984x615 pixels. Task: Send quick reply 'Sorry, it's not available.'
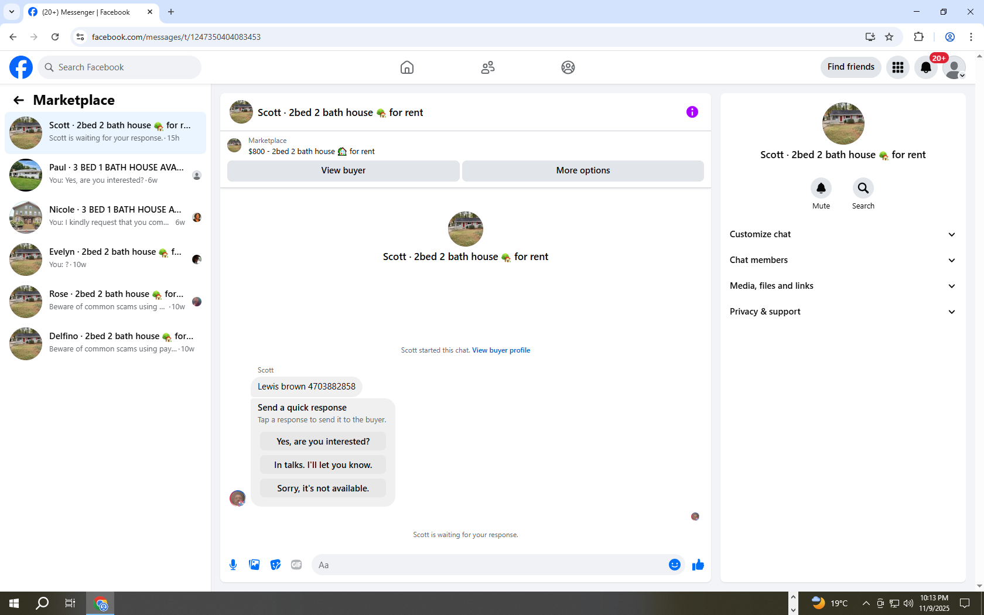tap(323, 488)
